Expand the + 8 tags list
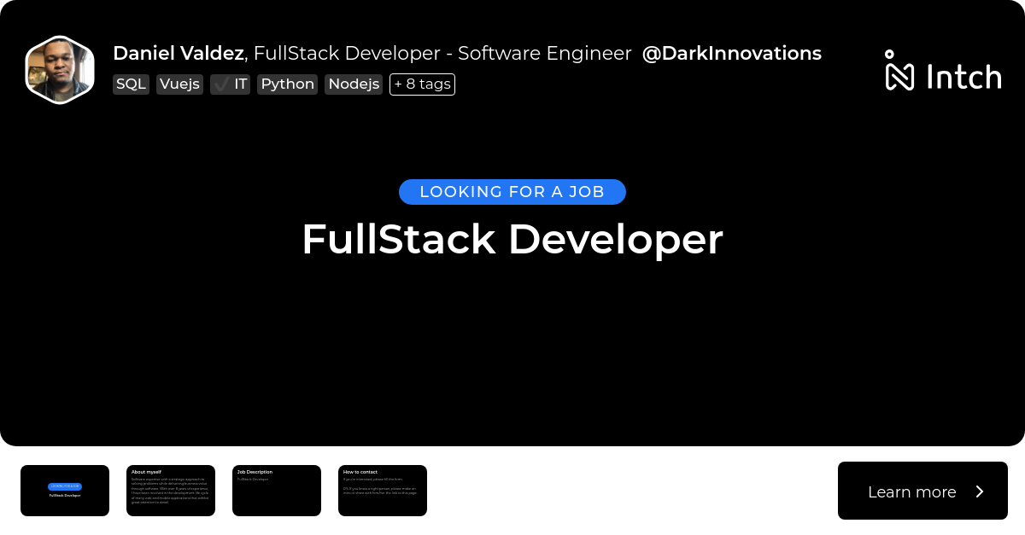 422,84
